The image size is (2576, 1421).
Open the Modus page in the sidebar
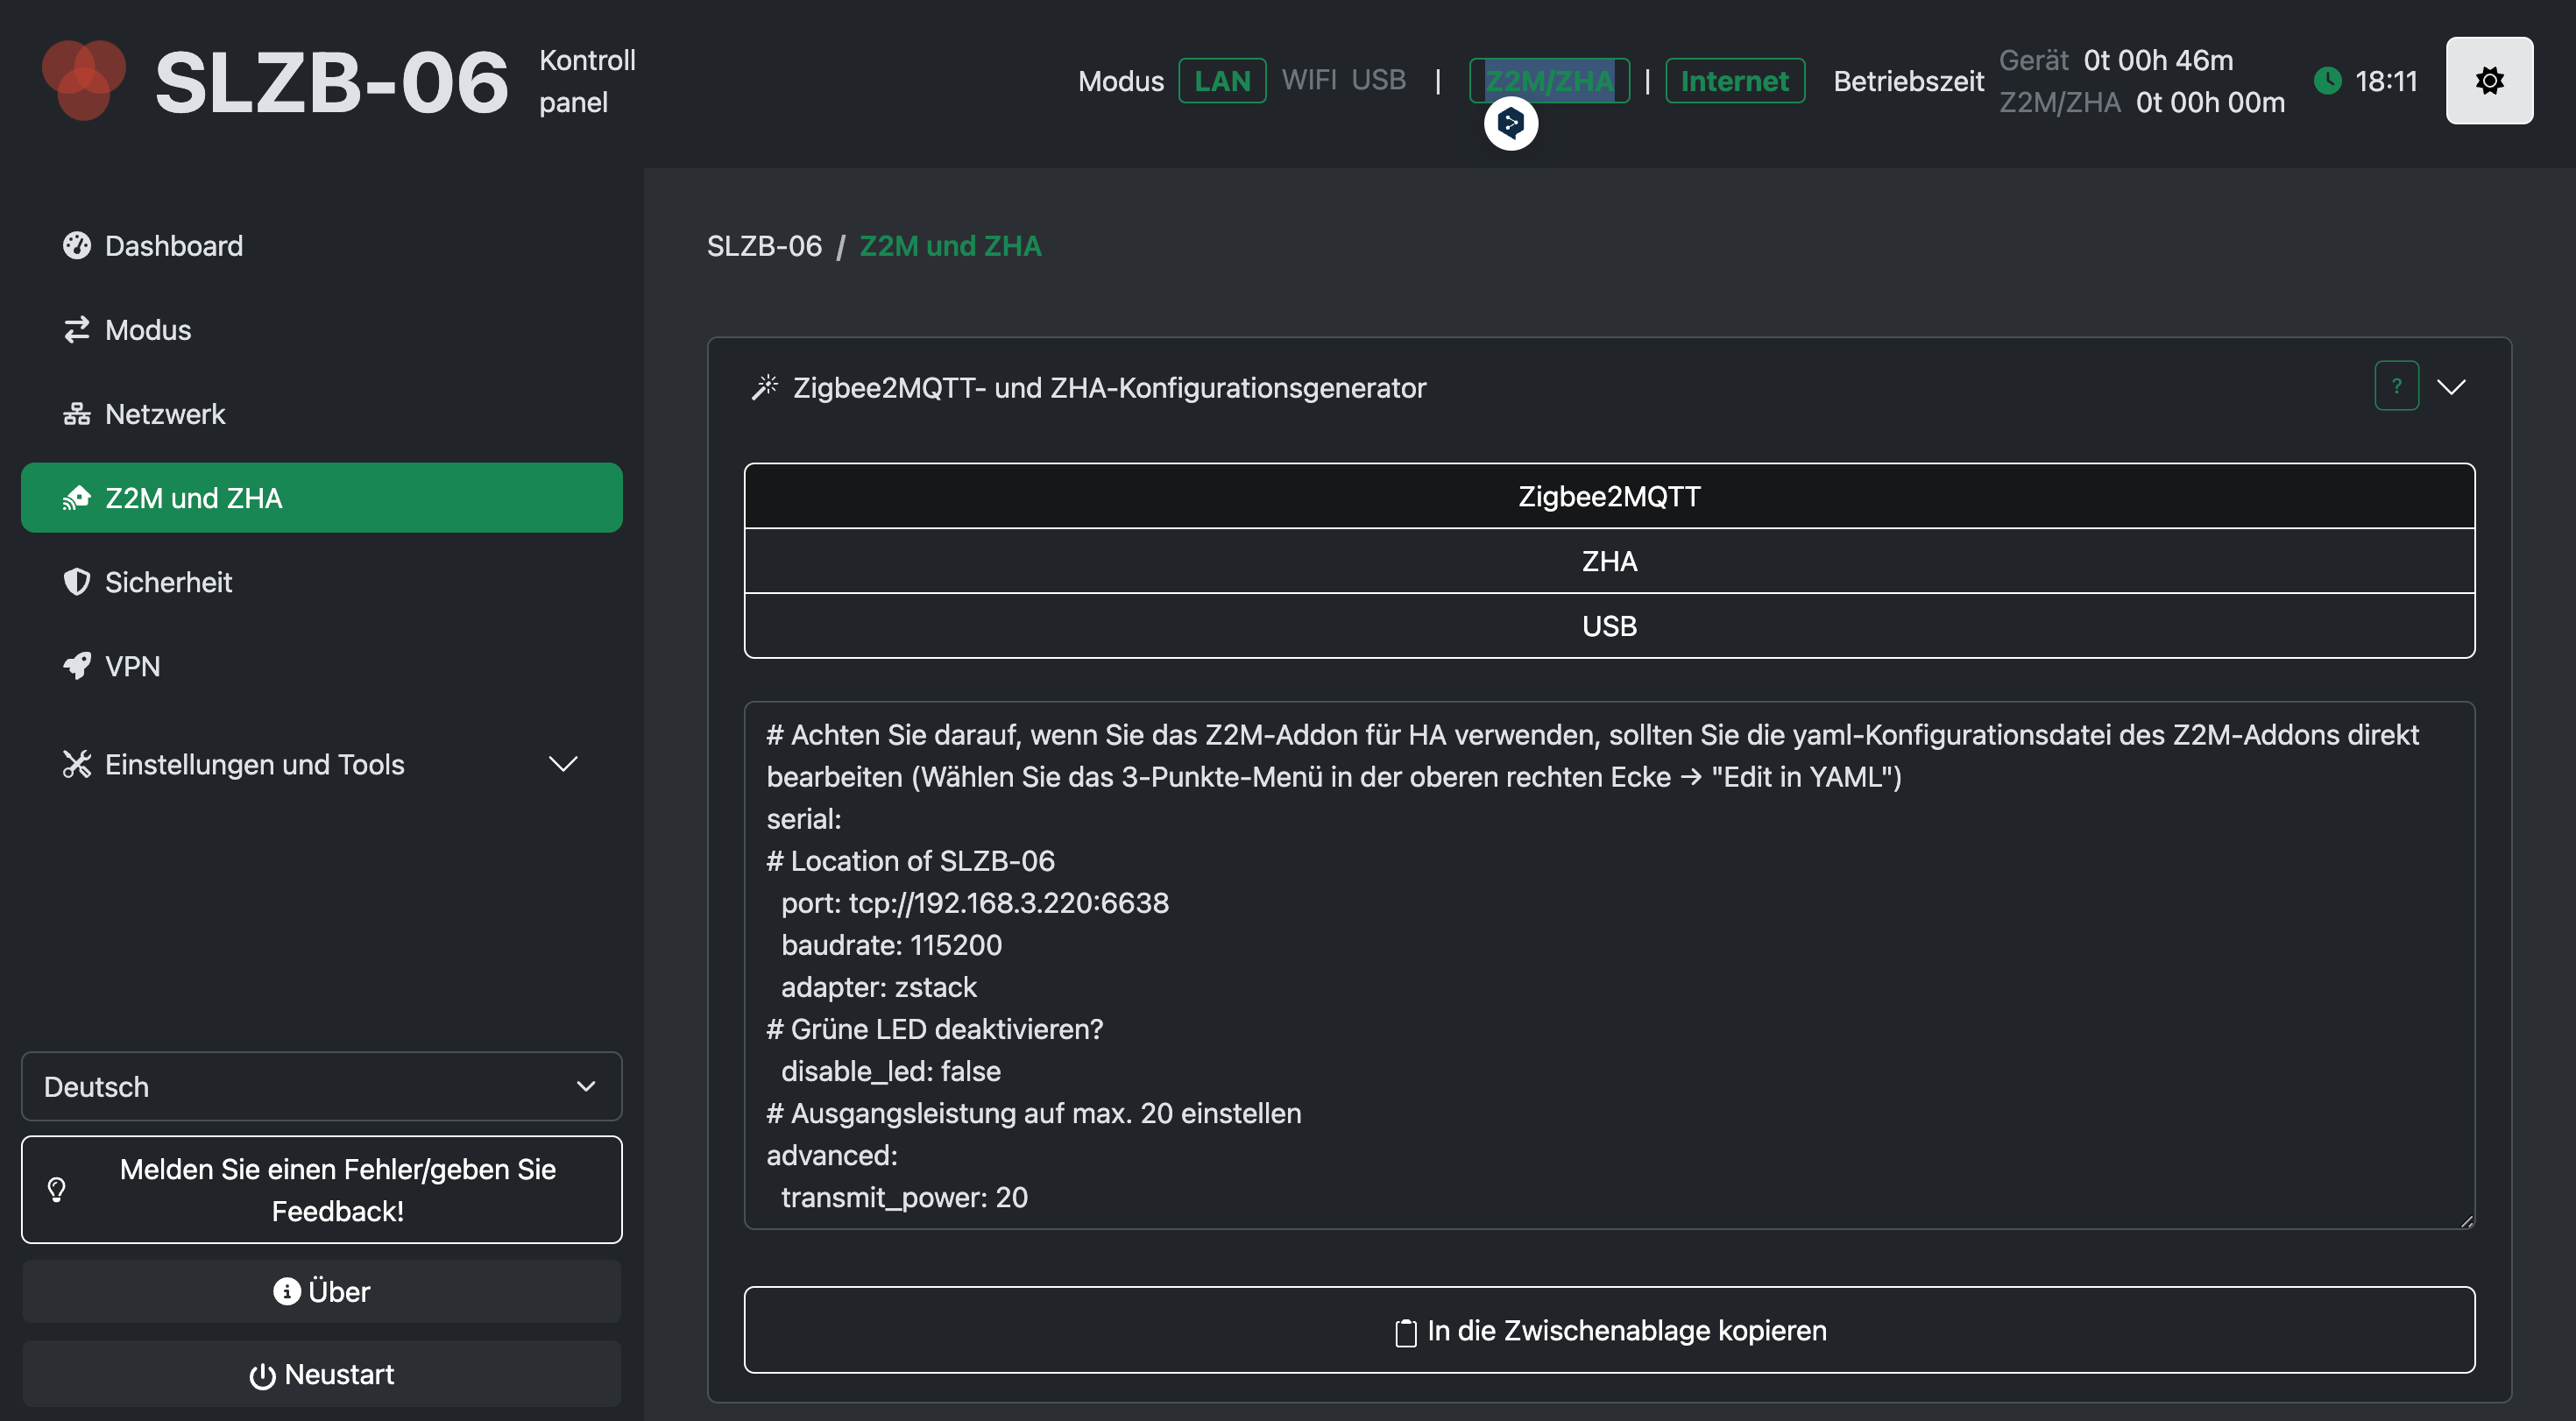click(322, 330)
